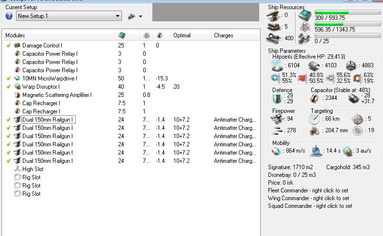The image size is (383, 236).
Task: Click the sensor strength icon showing 19
Action: coord(358,131)
